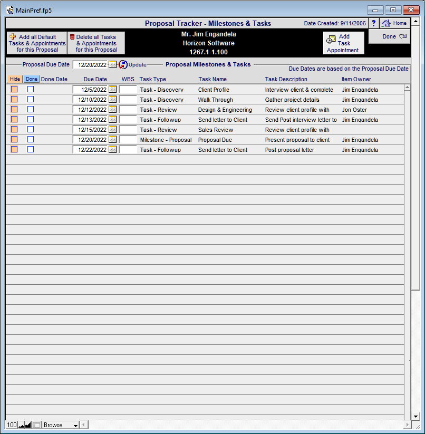Click 'Send Post interview letter to' description
This screenshot has width=425, height=434.
(x=301, y=120)
